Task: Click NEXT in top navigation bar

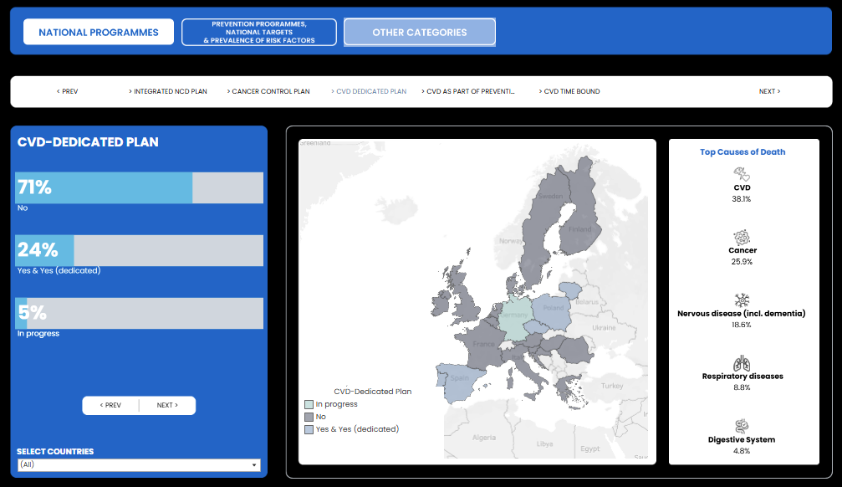Action: click(x=769, y=91)
